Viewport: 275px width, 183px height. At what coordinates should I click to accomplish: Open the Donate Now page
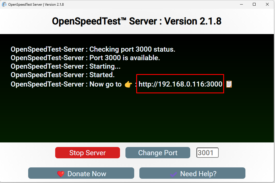coord(81,173)
